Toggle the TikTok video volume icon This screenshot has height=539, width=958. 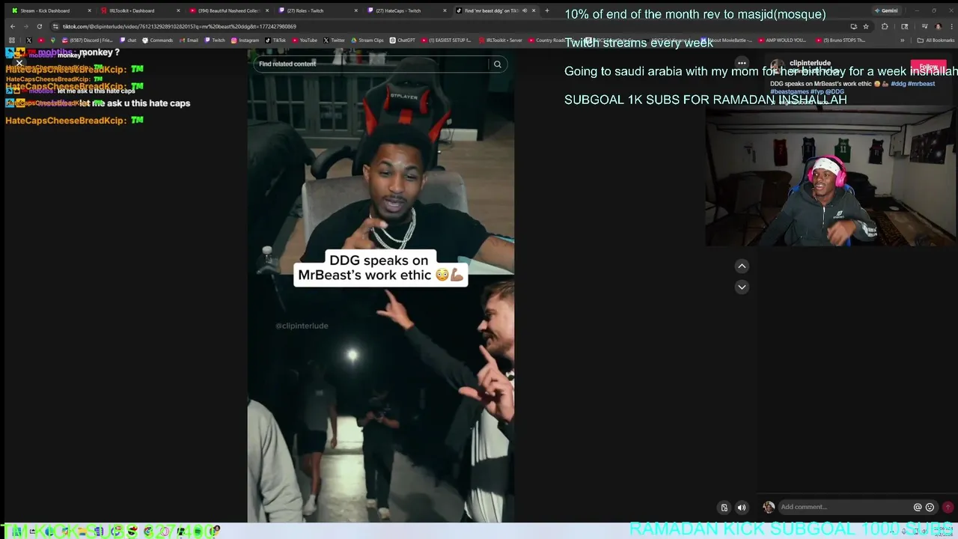pos(742,508)
